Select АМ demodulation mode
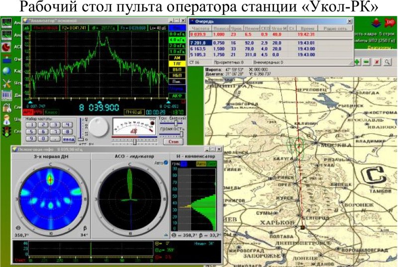The image size is (398, 267). pos(177,58)
